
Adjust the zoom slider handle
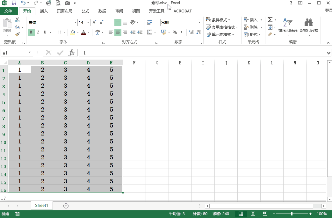(x=292, y=214)
